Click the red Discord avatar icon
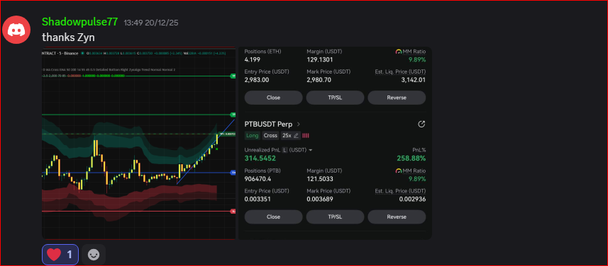Viewport: 608px width, 266px height. [16, 30]
